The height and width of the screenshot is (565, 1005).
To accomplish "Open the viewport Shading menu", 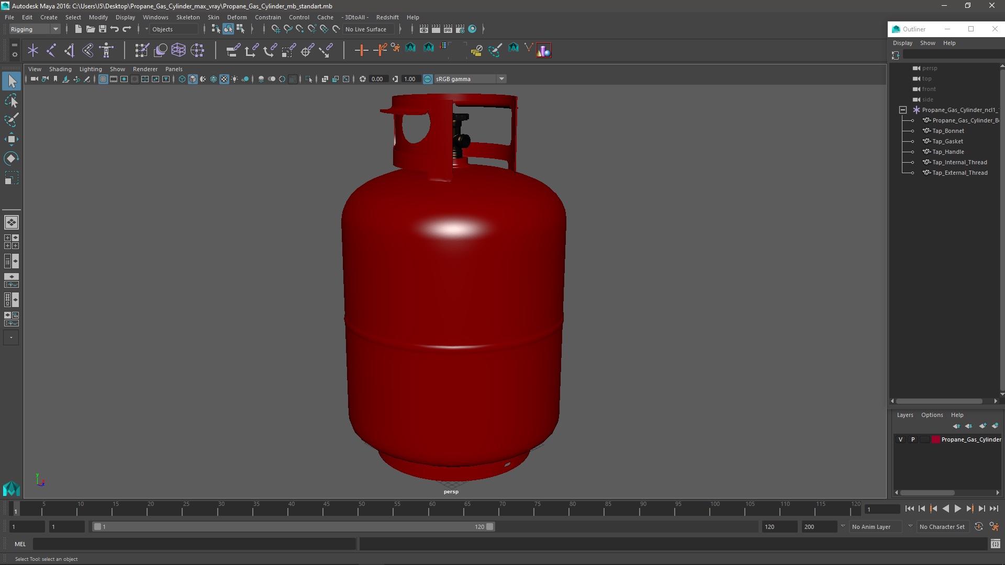I will coord(60,69).
